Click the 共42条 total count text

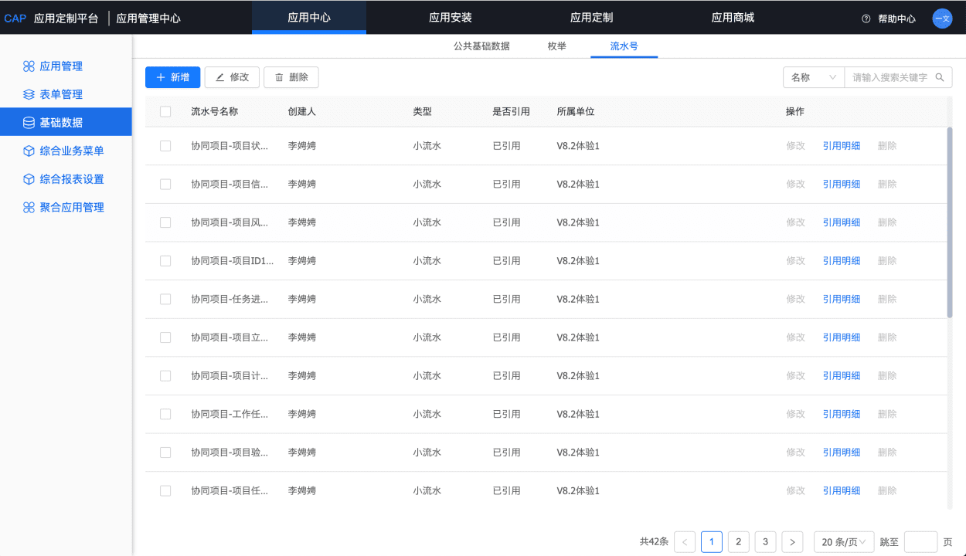tap(654, 542)
